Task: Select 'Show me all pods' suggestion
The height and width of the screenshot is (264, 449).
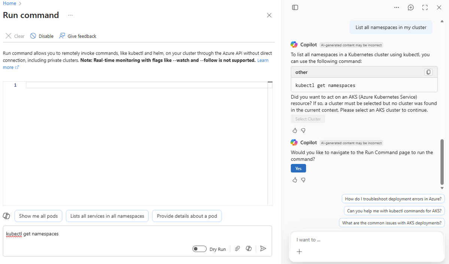Action: 38,216
